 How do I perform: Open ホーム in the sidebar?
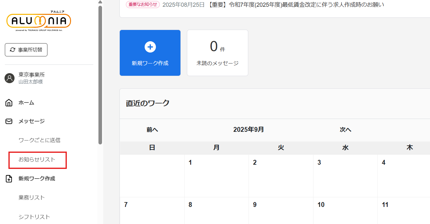26,103
